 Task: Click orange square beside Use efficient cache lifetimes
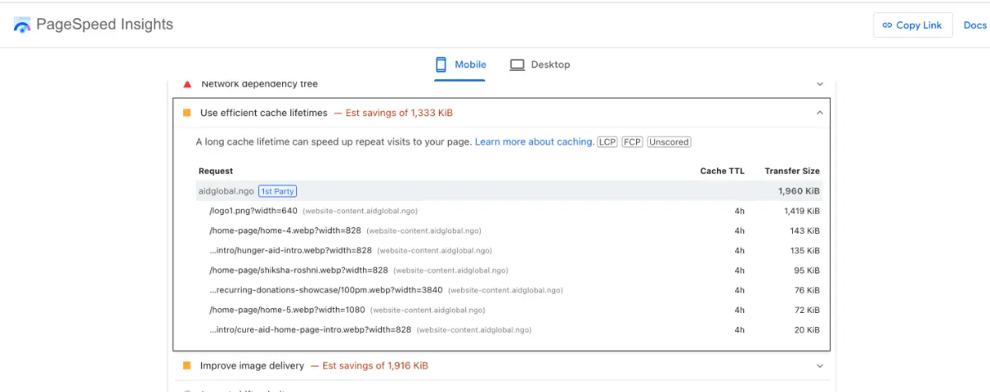point(187,113)
